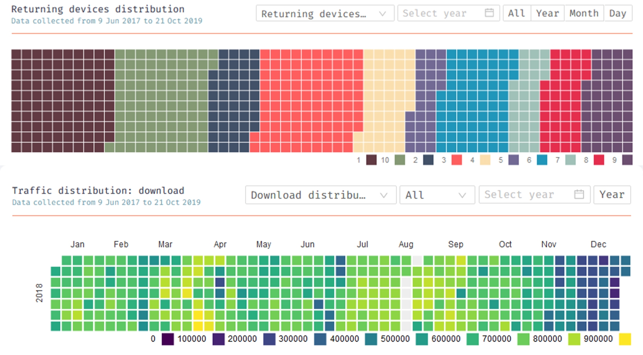This screenshot has width=643, height=355.
Task: Click the Select year field in Traffic distribution panel
Action: (x=534, y=195)
